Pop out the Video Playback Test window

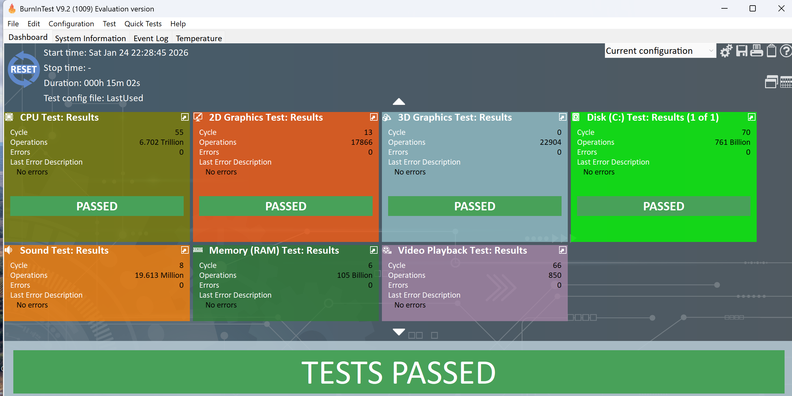(562, 250)
